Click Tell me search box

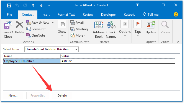coord(151,15)
